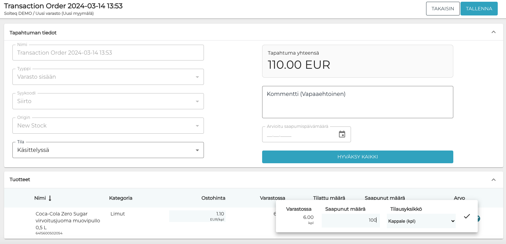Open the Tyyppi dropdown
Image resolution: width=506 pixels, height=244 pixels.
click(108, 77)
